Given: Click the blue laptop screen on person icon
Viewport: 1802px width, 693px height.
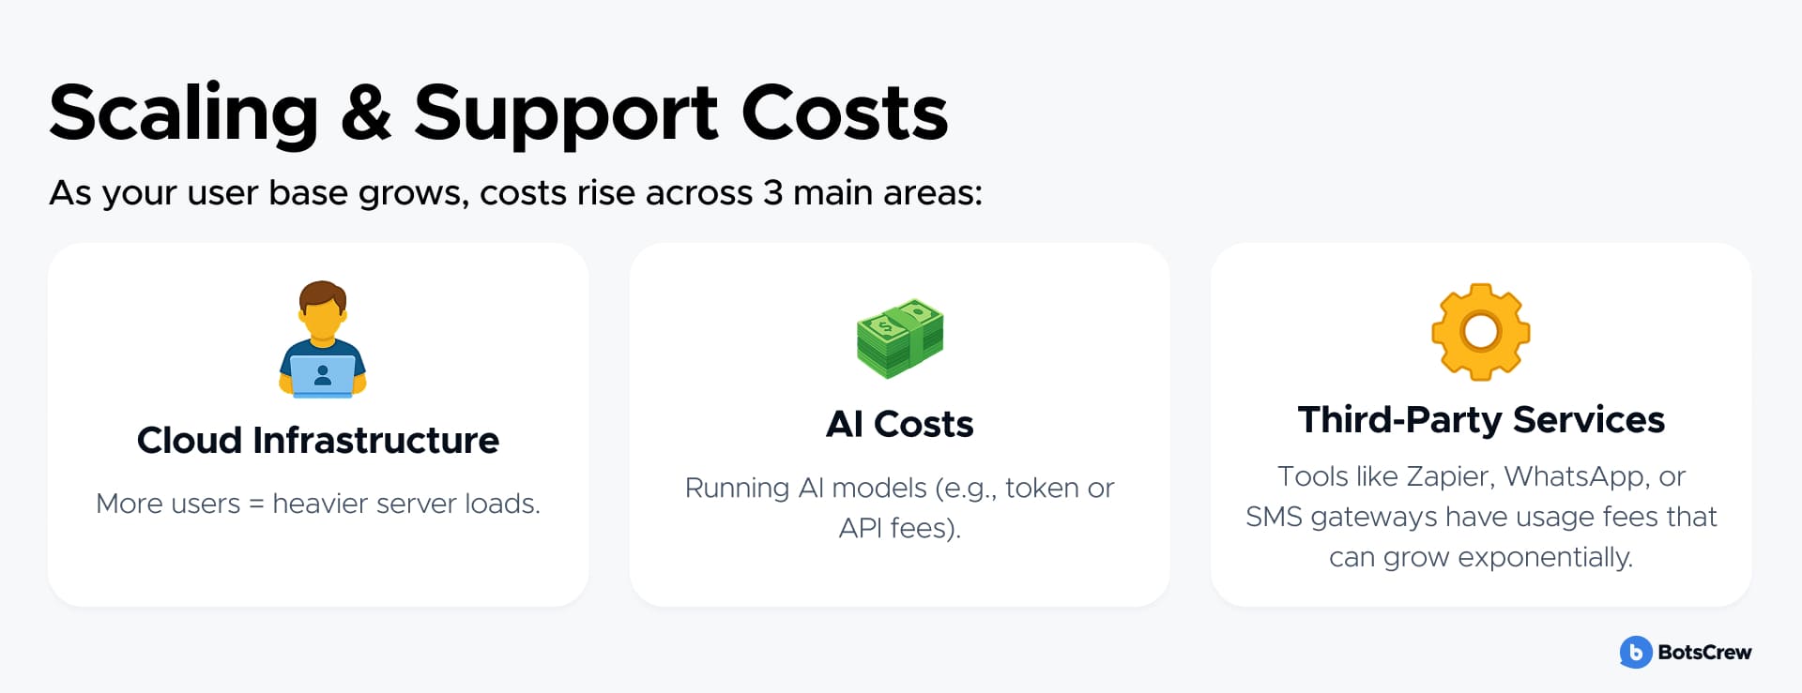Looking at the screenshot, I should 322,376.
